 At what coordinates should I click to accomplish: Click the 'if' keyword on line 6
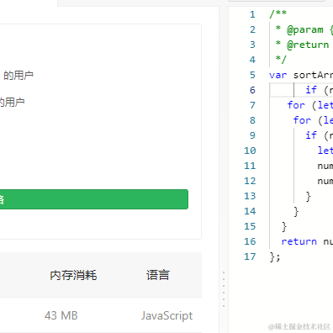pyautogui.click(x=311, y=90)
